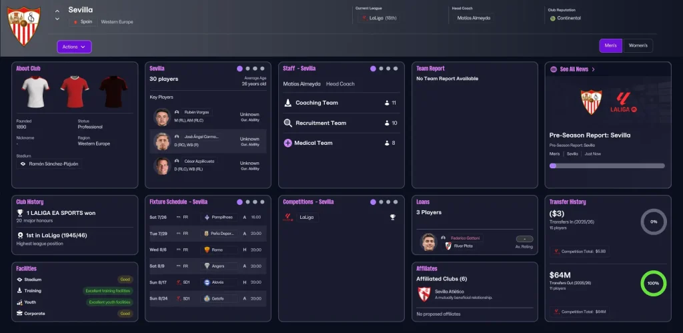This screenshot has width=683, height=333.
Task: Go to previous club with up chevron
Action: (57, 11)
